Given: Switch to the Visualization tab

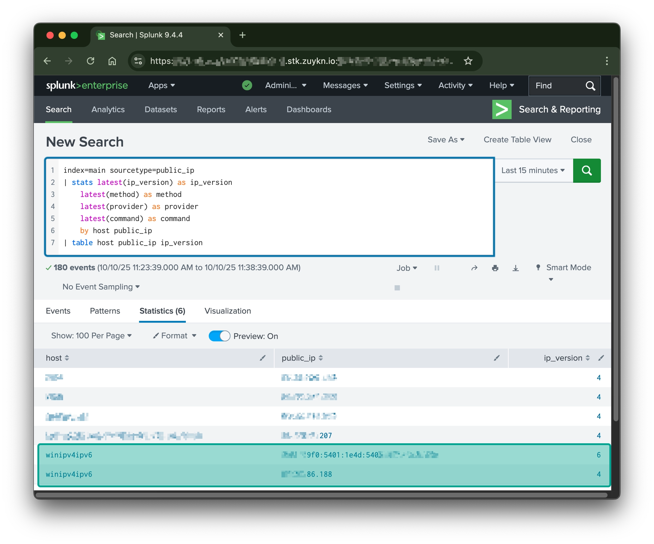Looking at the screenshot, I should point(227,311).
